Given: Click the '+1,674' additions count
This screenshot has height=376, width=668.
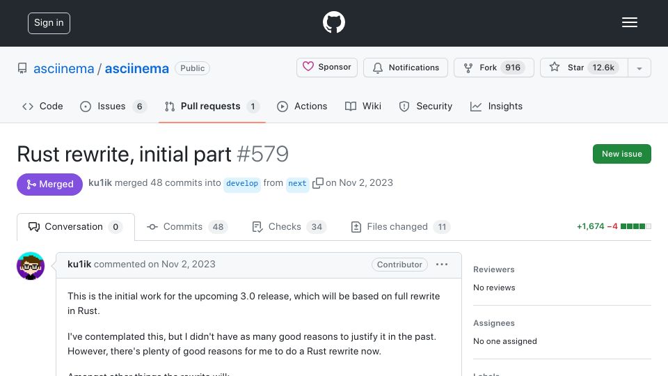Looking at the screenshot, I should pos(591,226).
